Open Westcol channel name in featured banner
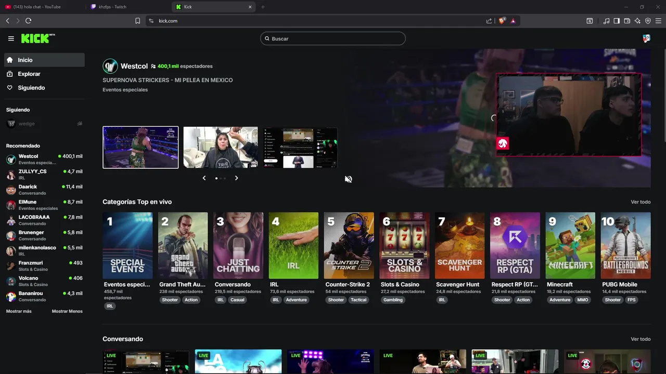This screenshot has height=374, width=666. 134,66
